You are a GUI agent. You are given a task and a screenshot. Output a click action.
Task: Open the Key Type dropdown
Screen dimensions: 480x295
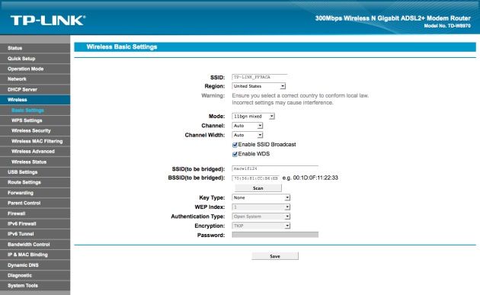click(261, 198)
